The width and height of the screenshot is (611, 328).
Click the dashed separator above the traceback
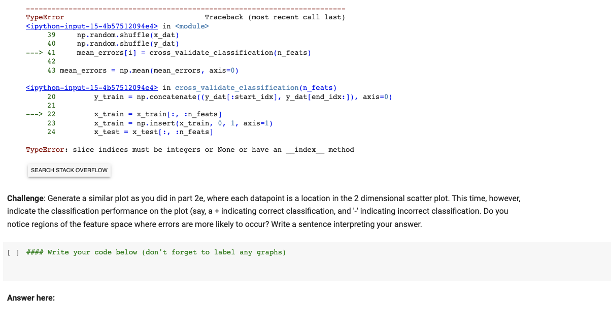click(x=185, y=8)
